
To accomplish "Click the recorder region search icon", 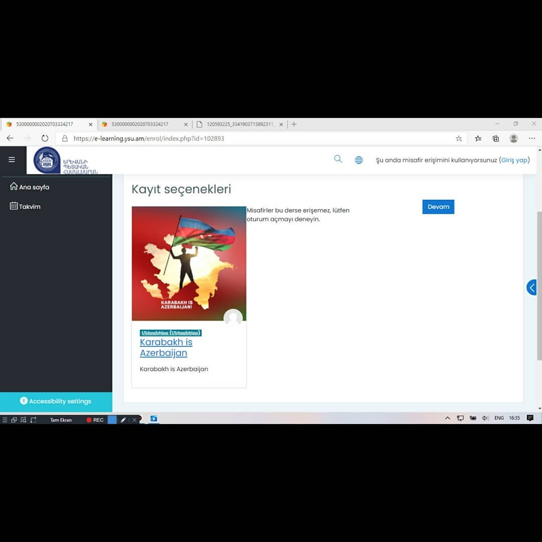I will click(23, 420).
